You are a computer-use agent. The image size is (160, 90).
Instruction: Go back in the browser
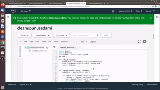coord(7,6)
